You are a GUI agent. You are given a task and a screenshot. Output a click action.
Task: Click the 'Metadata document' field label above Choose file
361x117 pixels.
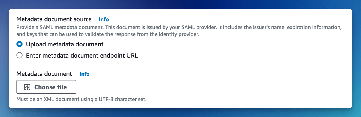pos(44,74)
